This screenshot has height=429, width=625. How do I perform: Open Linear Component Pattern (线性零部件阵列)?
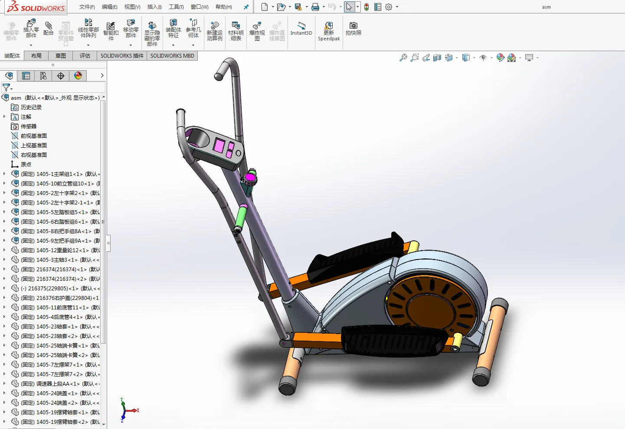pyautogui.click(x=88, y=29)
